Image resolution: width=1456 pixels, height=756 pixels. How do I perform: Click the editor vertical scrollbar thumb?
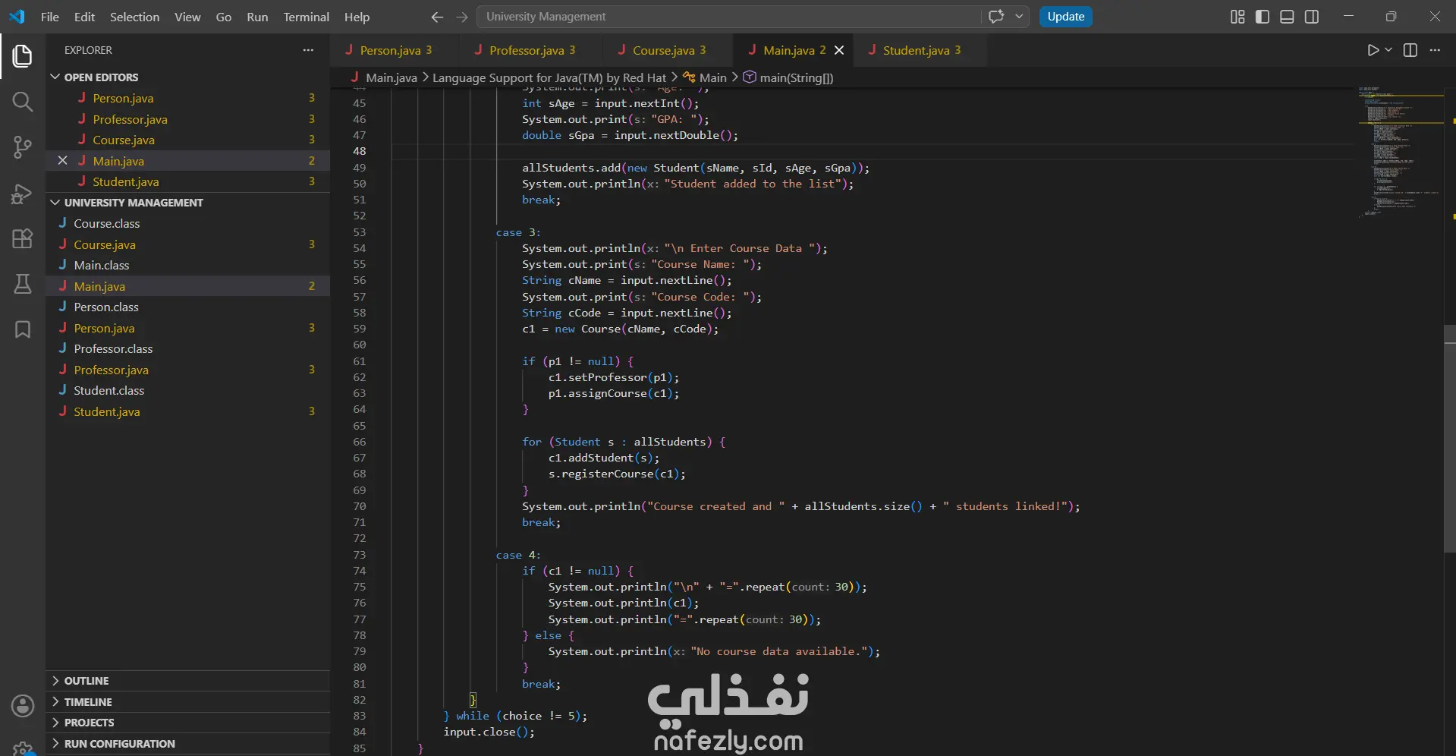click(1450, 439)
